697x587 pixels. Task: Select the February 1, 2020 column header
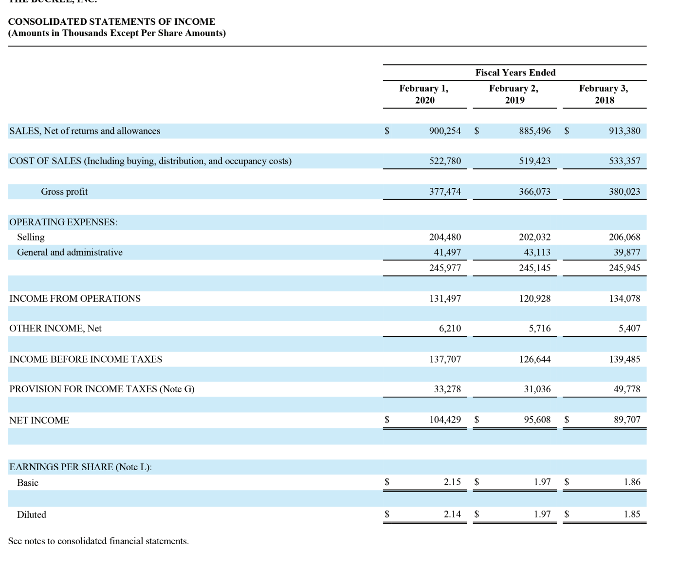[424, 94]
